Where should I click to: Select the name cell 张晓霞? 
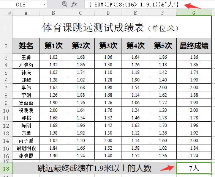tap(26, 156)
